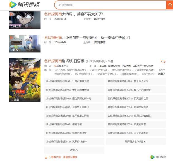Open the 名侦探柯南剧场版 日语版 title link
173x162 pixels.
click(x=64, y=61)
